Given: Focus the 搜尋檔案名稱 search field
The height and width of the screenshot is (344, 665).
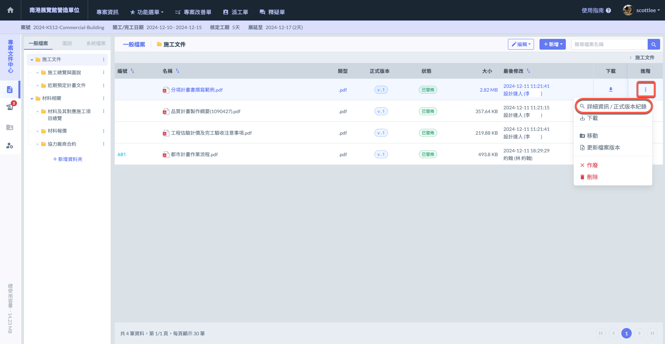Looking at the screenshot, I should (x=609, y=44).
